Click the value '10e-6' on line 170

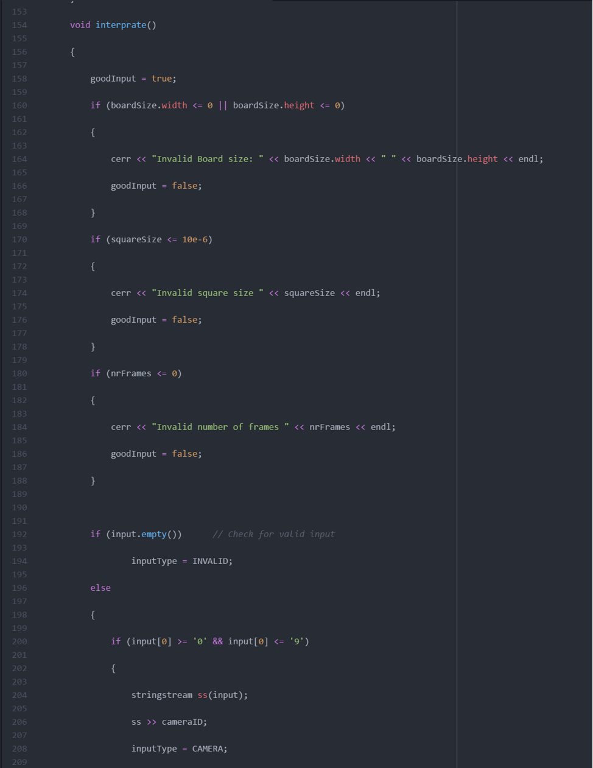(x=195, y=239)
